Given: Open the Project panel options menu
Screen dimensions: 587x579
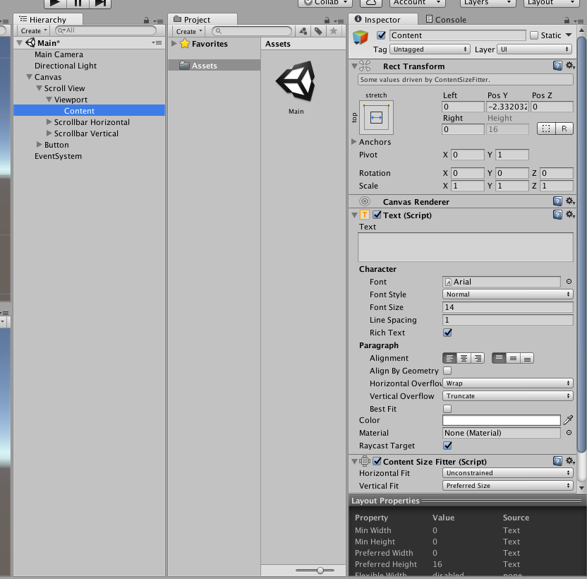Looking at the screenshot, I should click(x=339, y=21).
